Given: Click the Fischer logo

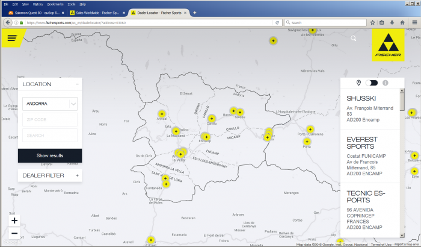Looking at the screenshot, I should 388,45.
